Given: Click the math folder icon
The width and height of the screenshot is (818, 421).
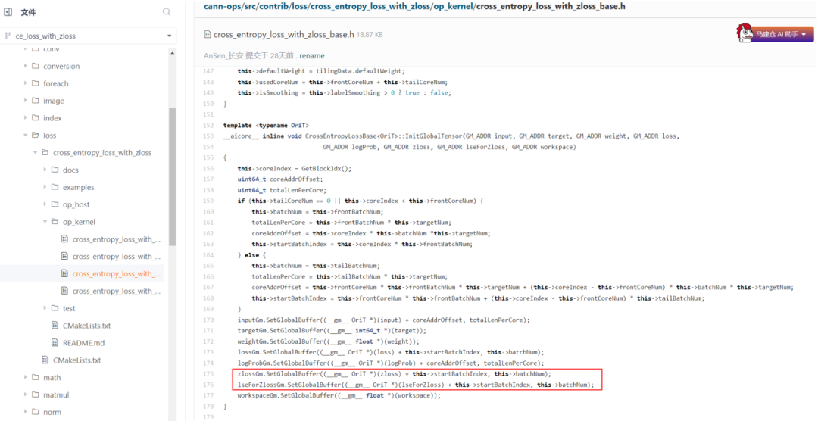Looking at the screenshot, I should pos(36,377).
